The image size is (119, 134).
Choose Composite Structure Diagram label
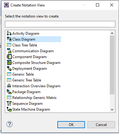[x=36, y=63]
